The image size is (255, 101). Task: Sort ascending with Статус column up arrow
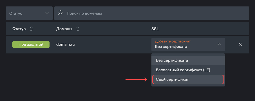[31, 28]
